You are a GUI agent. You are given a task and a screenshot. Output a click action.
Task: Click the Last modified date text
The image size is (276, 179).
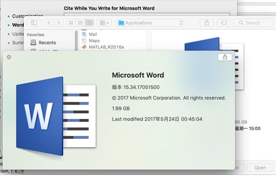pyautogui.click(x=157, y=119)
